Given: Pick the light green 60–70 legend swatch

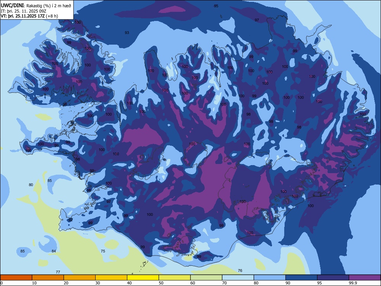Looking at the screenshot, I should tap(206, 278).
